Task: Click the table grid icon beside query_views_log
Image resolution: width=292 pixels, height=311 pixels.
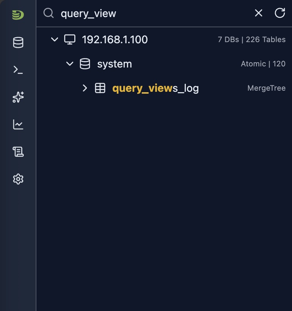Action: click(x=100, y=88)
